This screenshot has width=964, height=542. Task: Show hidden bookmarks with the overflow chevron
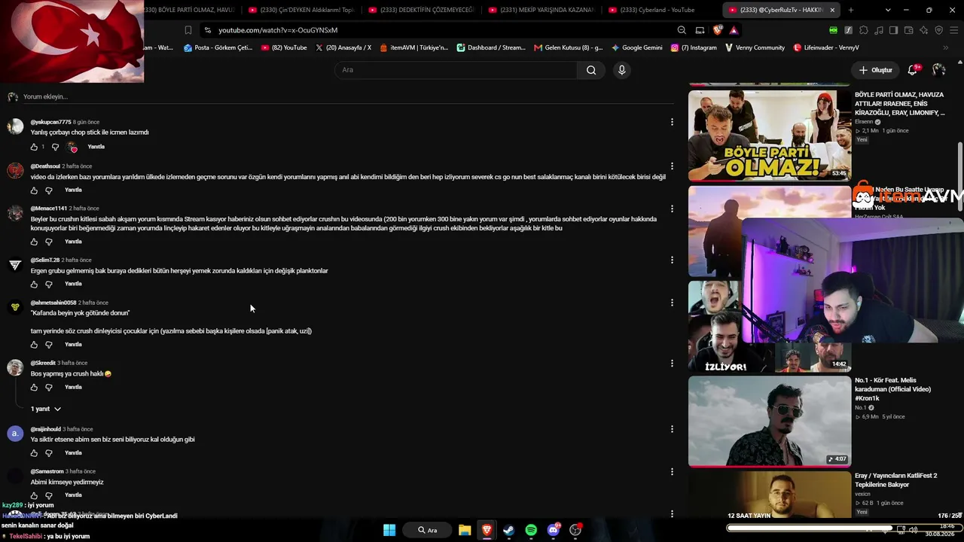pyautogui.click(x=946, y=47)
